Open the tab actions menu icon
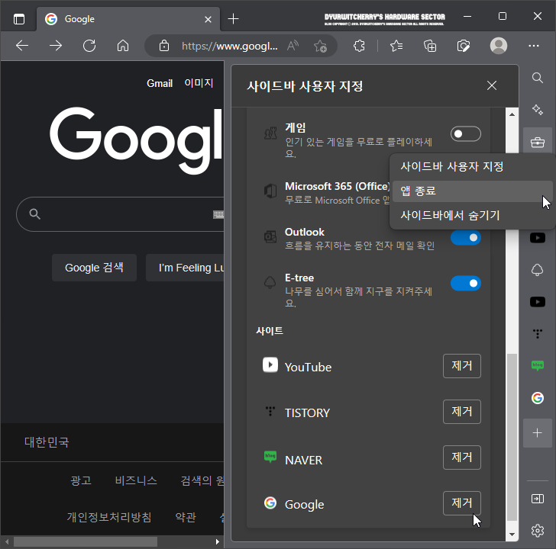The image size is (556, 549). (x=19, y=19)
